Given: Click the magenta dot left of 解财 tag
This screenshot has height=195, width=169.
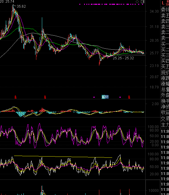Looking at the screenshot, I should click(x=94, y=97).
